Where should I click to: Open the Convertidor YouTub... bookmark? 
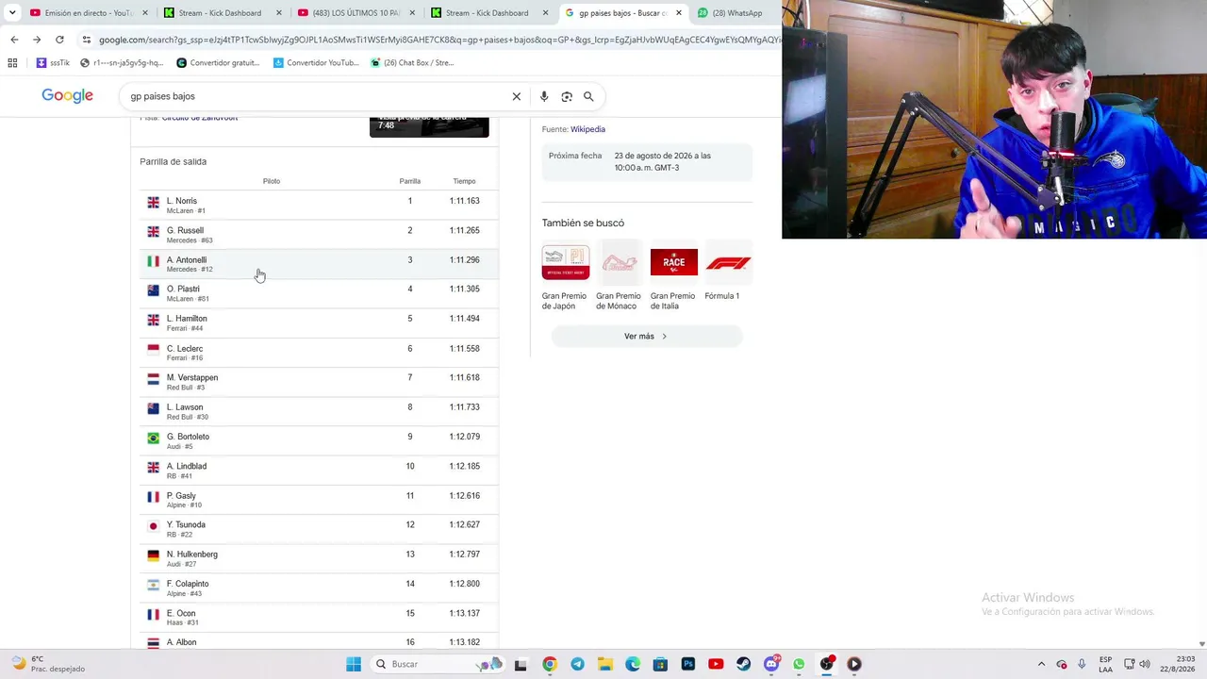click(316, 63)
